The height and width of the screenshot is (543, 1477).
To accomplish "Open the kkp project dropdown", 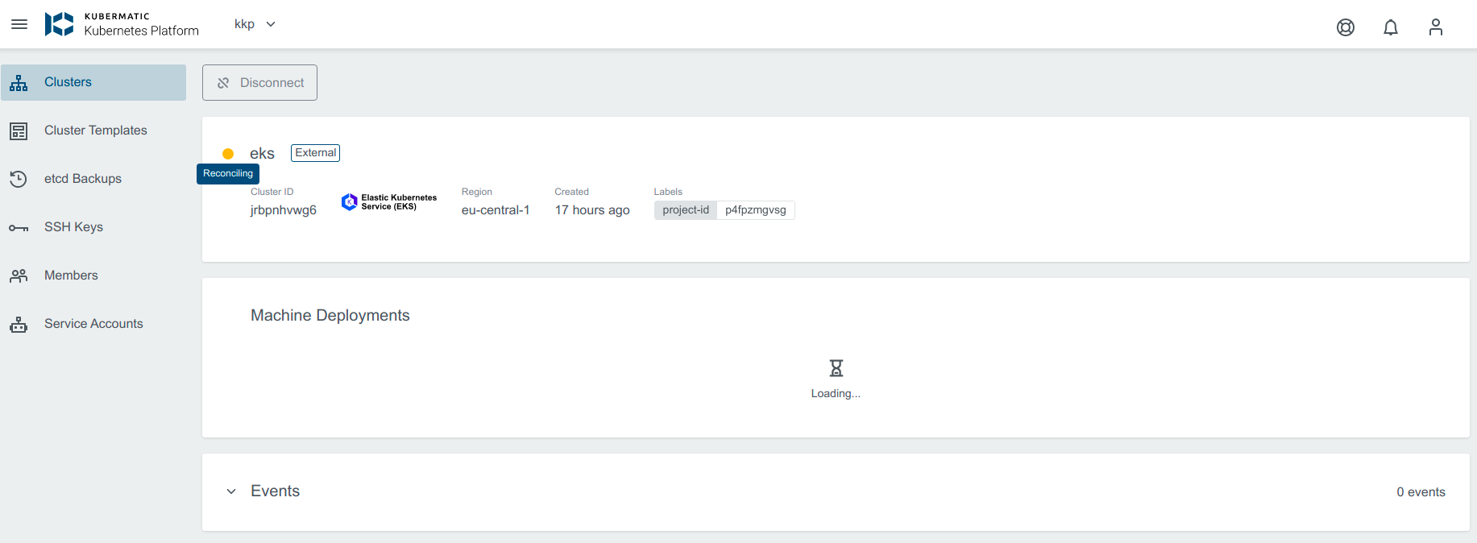I will 255,24.
